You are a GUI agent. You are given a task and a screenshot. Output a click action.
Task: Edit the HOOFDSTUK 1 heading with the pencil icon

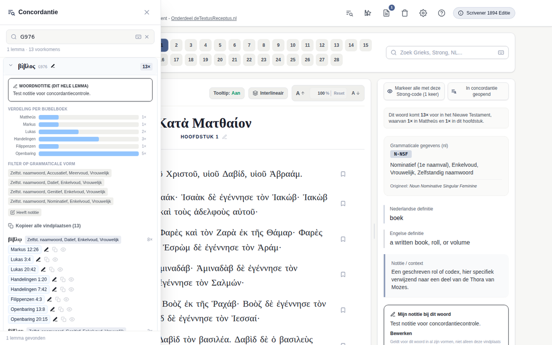point(225,137)
